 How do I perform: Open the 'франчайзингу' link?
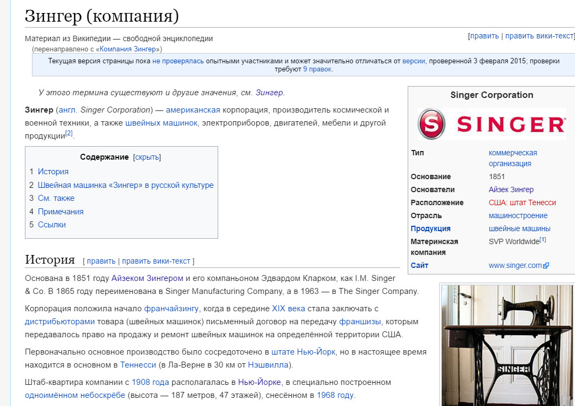click(171, 309)
